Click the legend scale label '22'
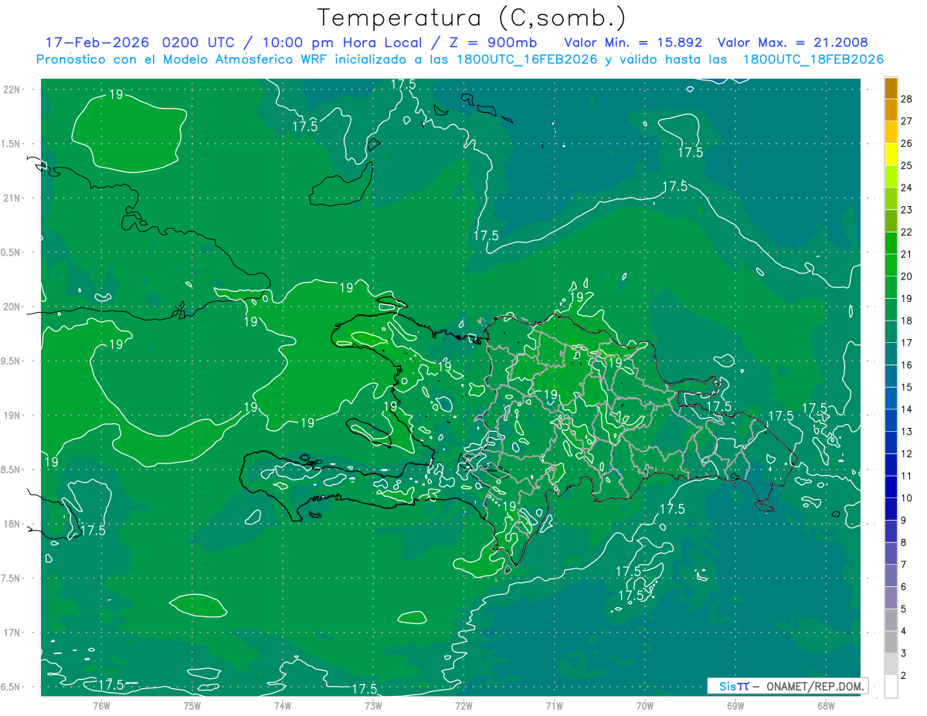Image resolution: width=927 pixels, height=716 pixels. pyautogui.click(x=907, y=232)
